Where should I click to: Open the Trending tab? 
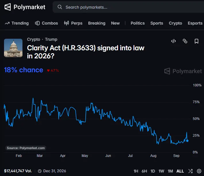(x=17, y=23)
